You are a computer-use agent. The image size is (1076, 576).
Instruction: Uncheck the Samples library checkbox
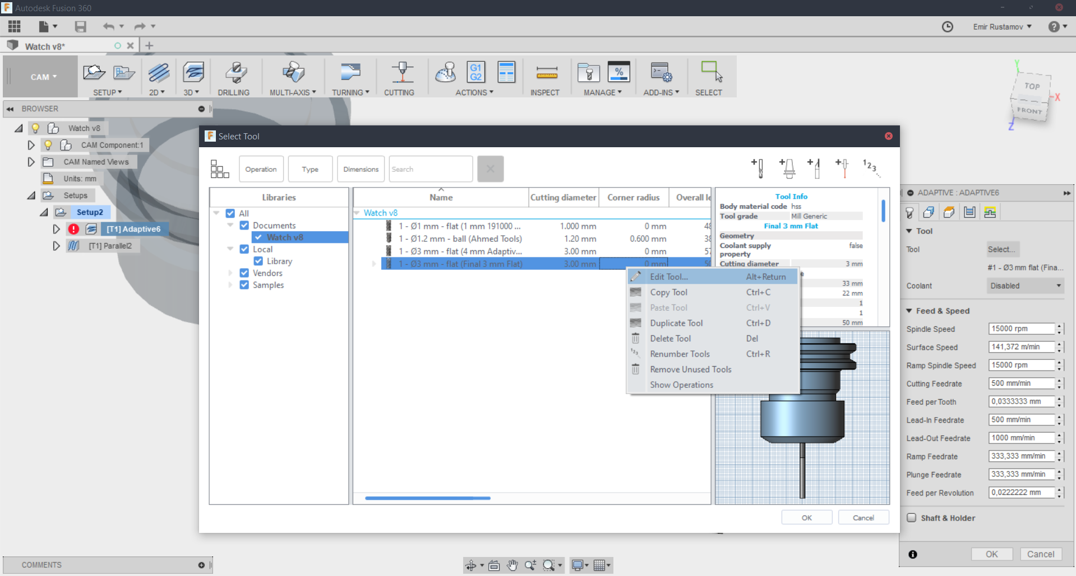[x=244, y=285]
